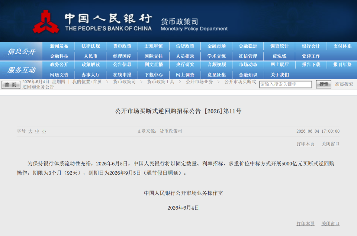This screenshot has height=236, width=357.
Task: Open the 报告下载 section
Action: point(311,64)
